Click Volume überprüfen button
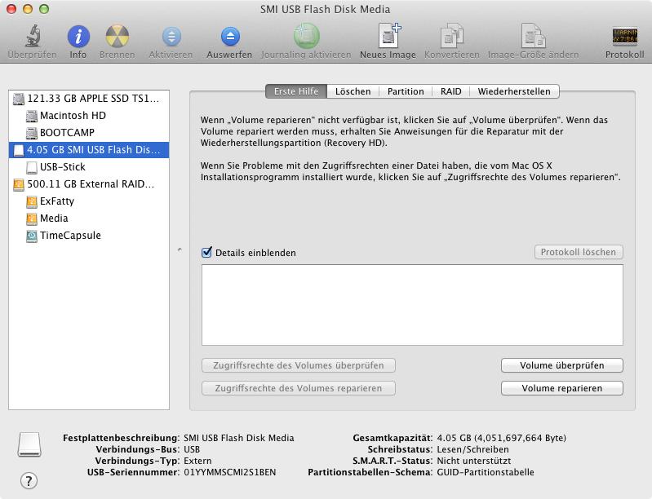This screenshot has width=652, height=499. 561,365
